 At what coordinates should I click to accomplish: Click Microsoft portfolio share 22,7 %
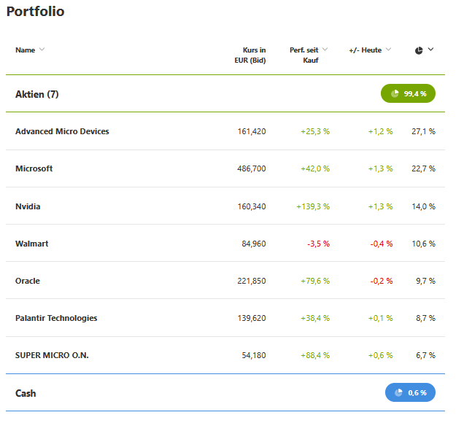pos(423,168)
